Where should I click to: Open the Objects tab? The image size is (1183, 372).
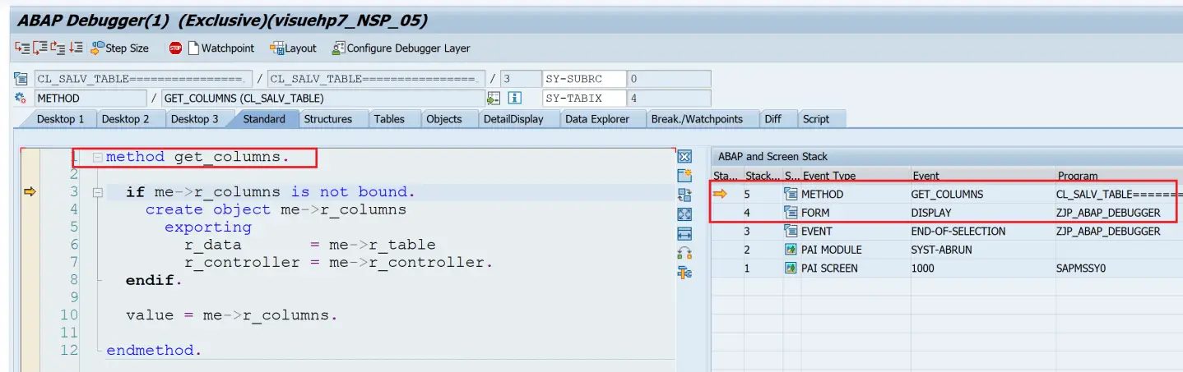click(x=444, y=119)
